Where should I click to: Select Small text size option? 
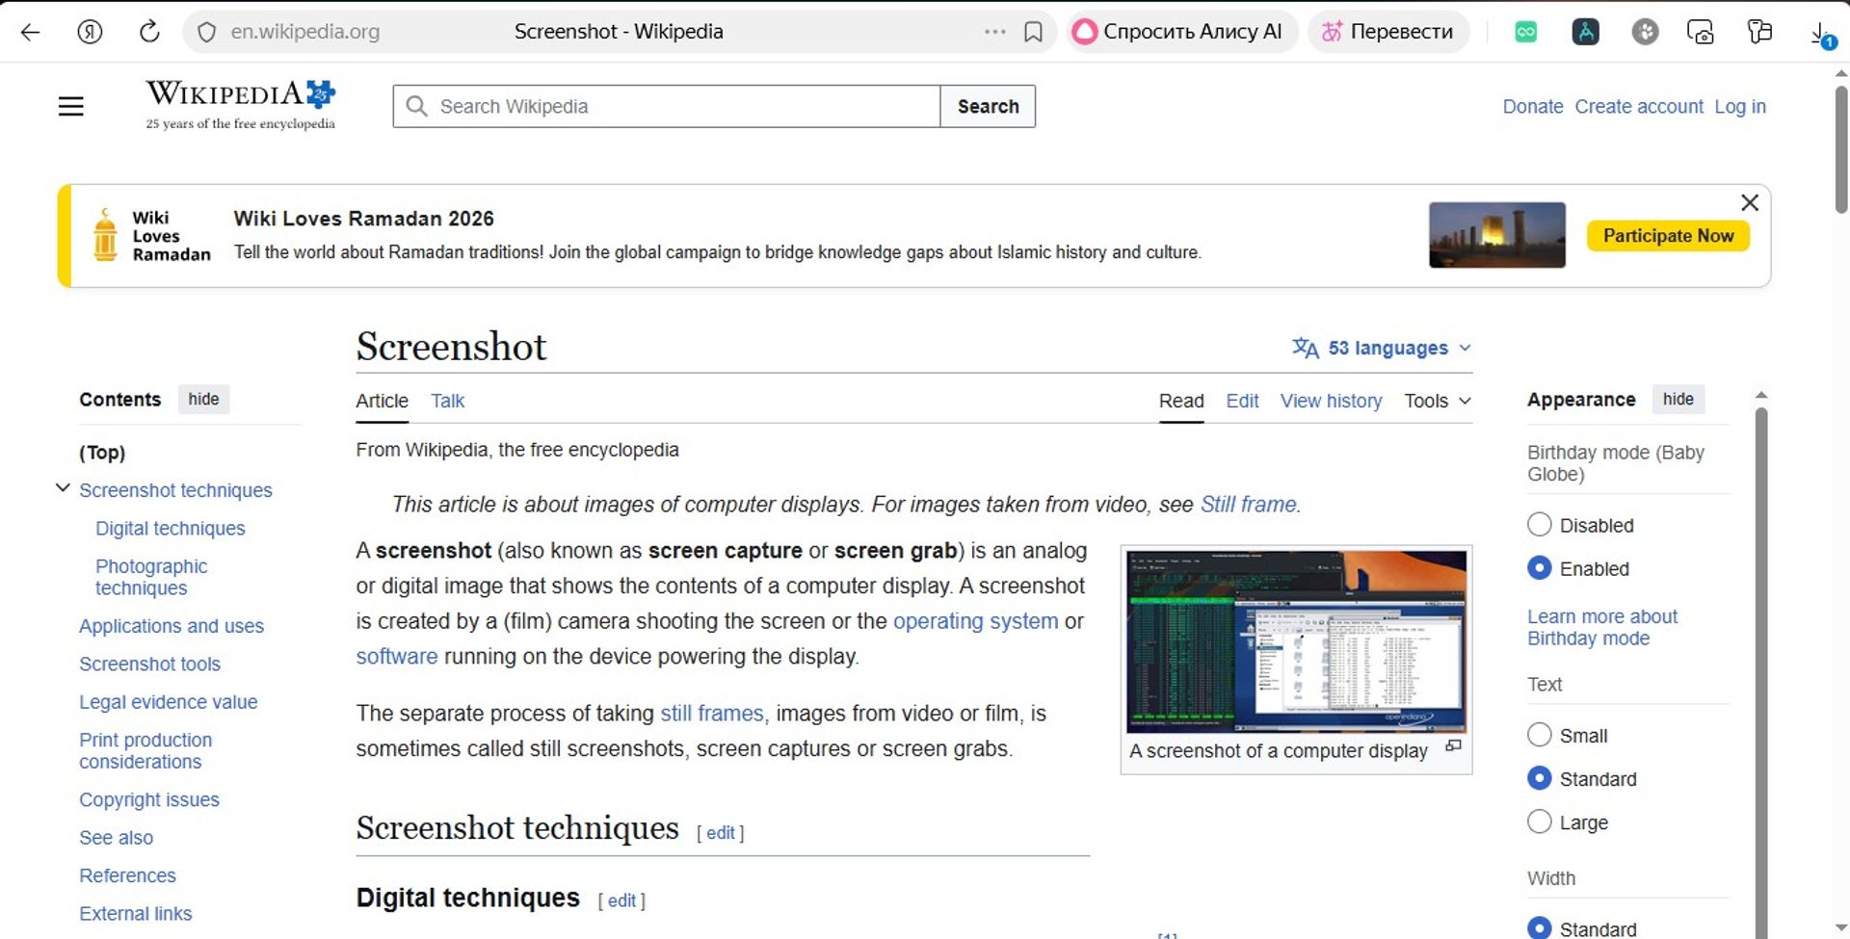[1540, 736]
